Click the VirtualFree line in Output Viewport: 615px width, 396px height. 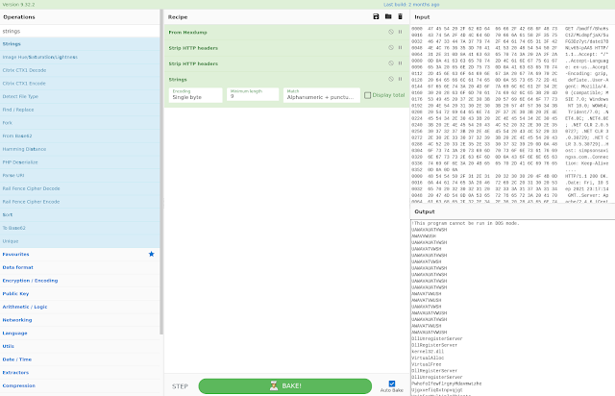point(427,364)
